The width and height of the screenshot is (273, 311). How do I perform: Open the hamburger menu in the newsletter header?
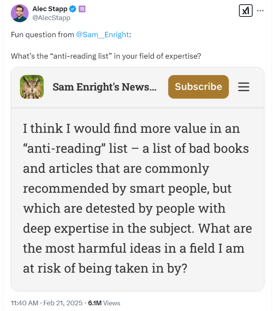[244, 87]
